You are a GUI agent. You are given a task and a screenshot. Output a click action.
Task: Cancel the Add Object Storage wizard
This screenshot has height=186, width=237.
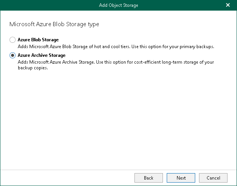click(x=213, y=178)
